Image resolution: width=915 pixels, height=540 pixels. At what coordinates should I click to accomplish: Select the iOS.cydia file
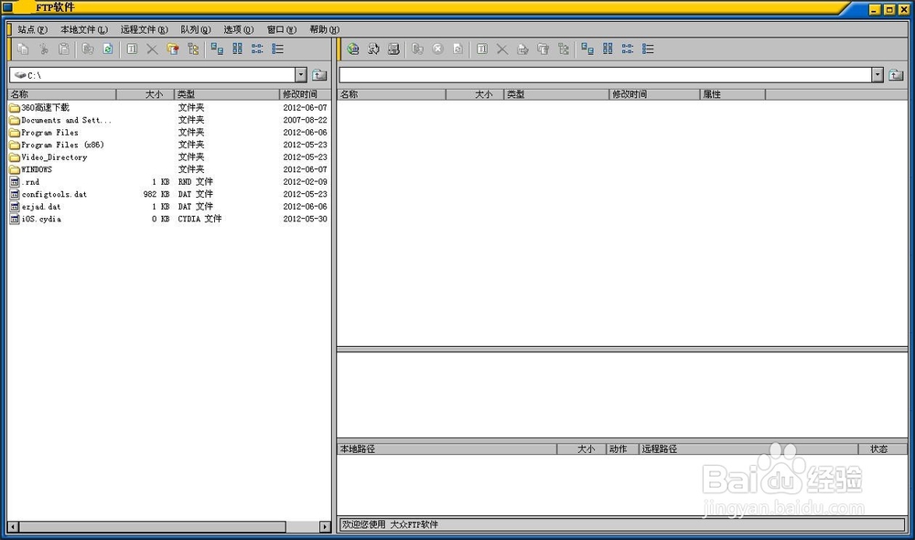pos(36,219)
